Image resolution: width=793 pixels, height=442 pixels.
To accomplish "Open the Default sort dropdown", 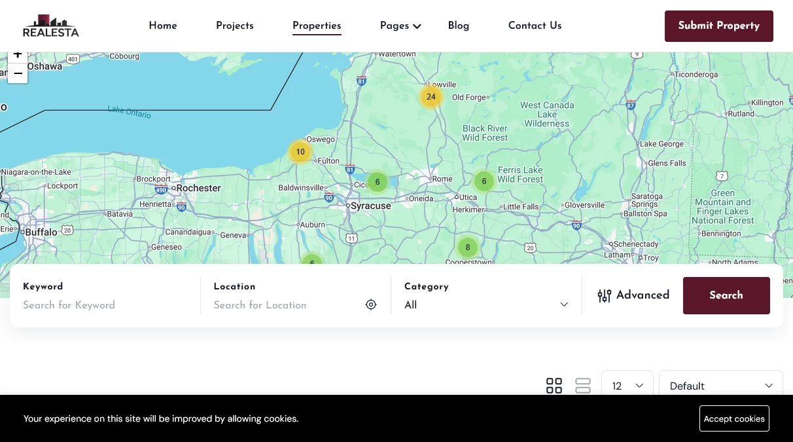I will 720,386.
